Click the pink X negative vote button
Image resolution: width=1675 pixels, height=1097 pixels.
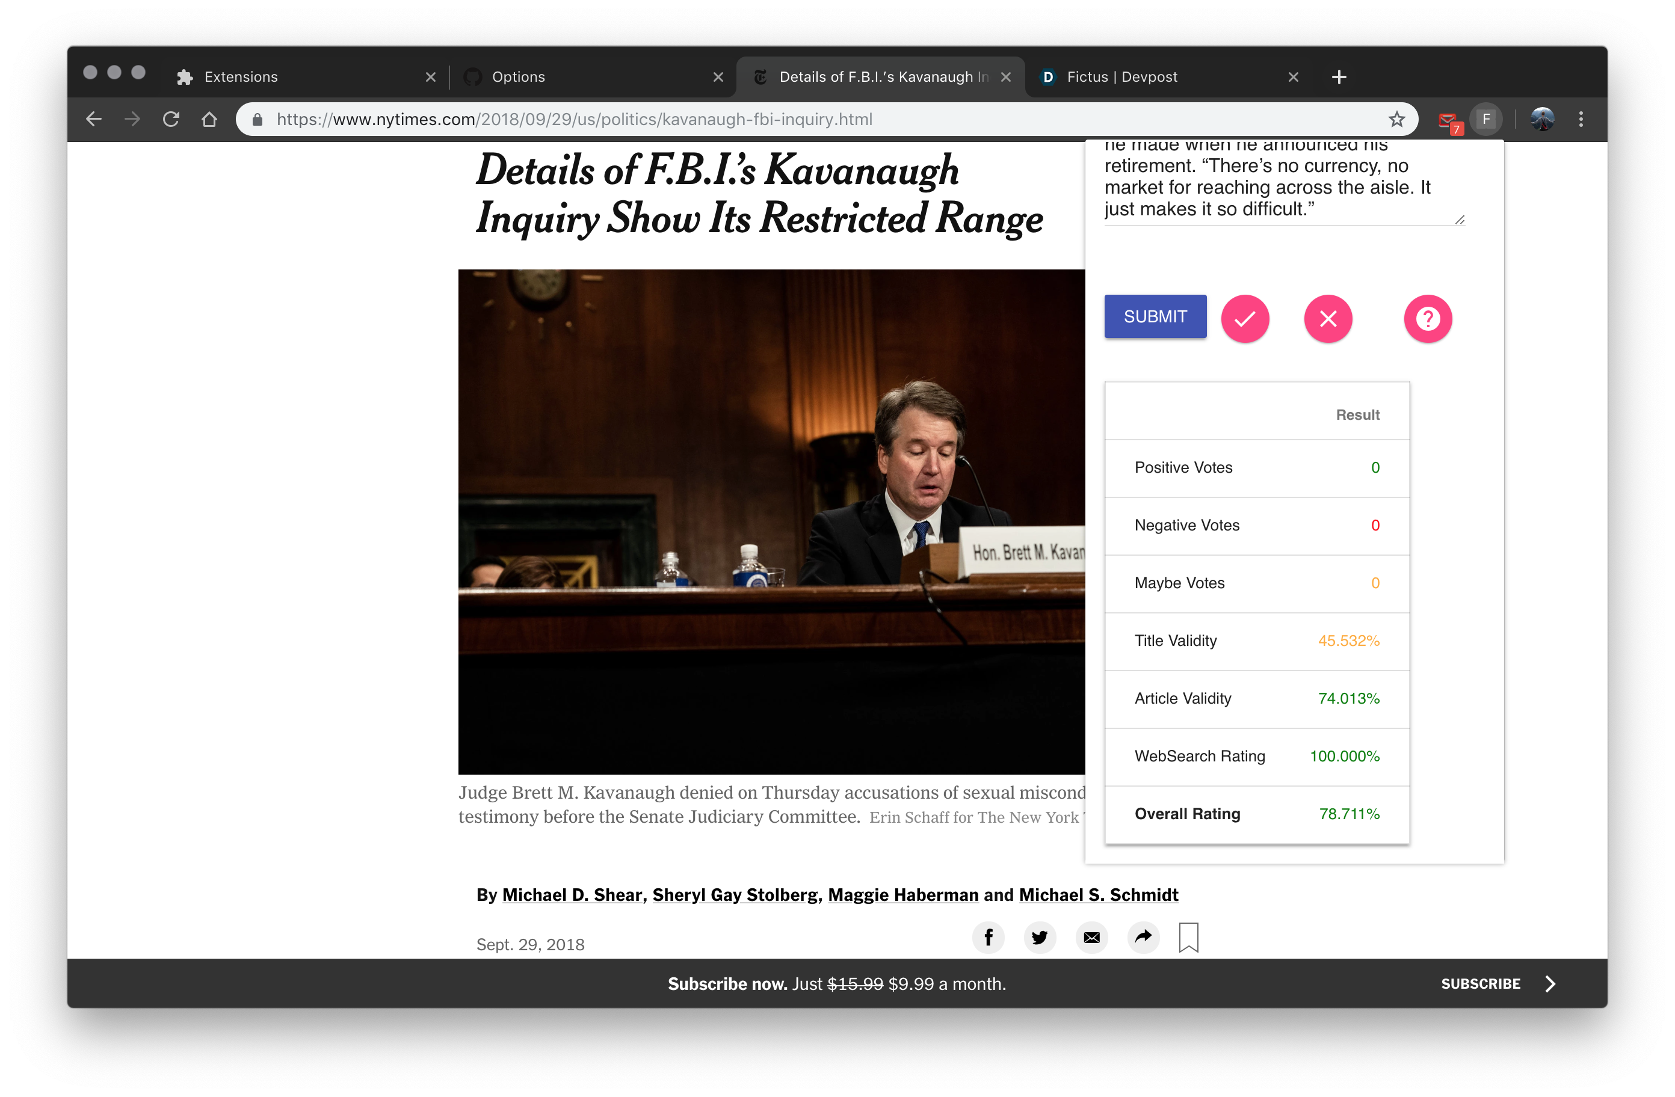pos(1327,319)
